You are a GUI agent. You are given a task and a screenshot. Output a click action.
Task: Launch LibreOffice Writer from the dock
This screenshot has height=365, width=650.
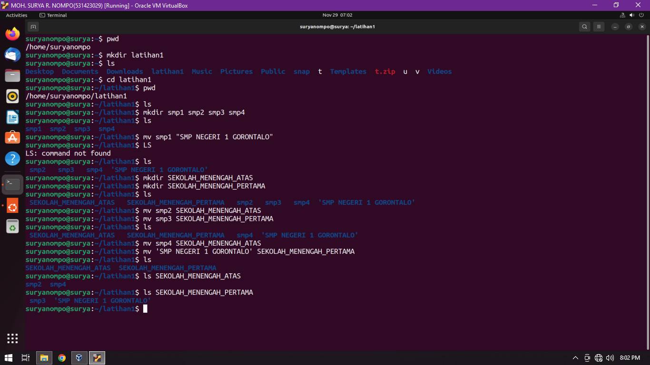[12, 117]
